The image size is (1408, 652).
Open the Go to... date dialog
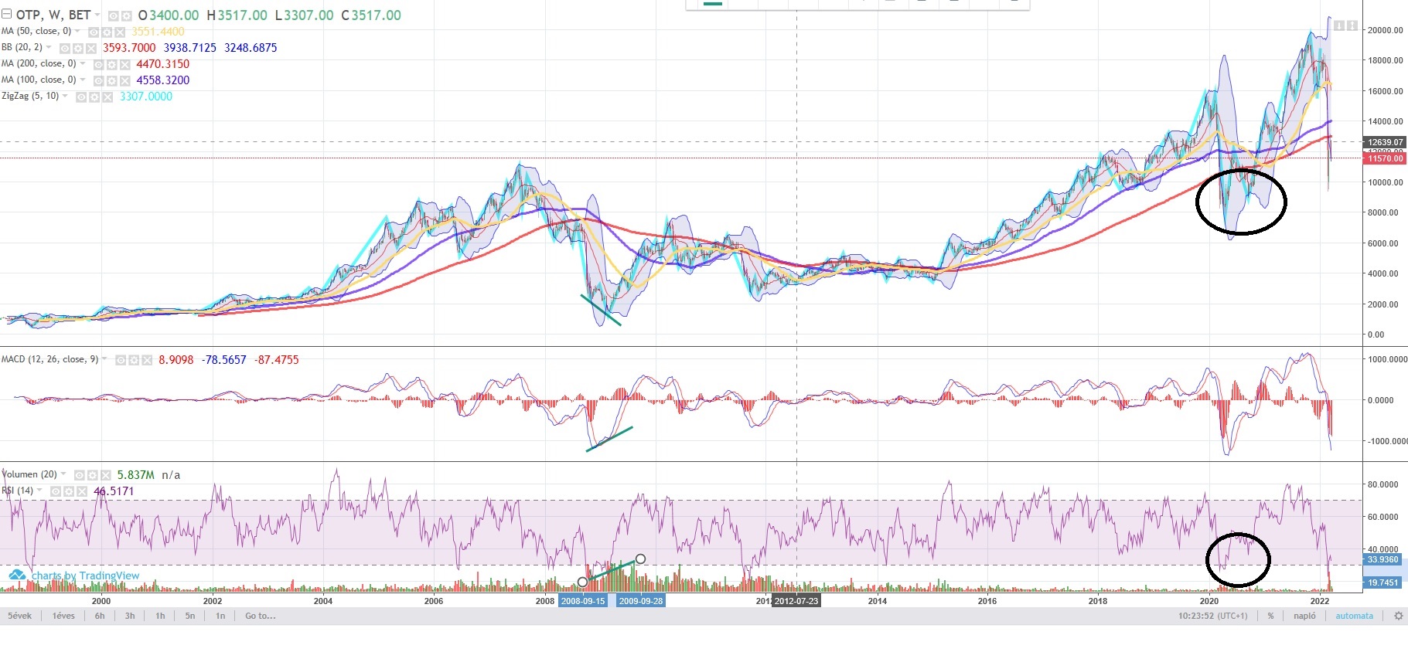coord(260,616)
